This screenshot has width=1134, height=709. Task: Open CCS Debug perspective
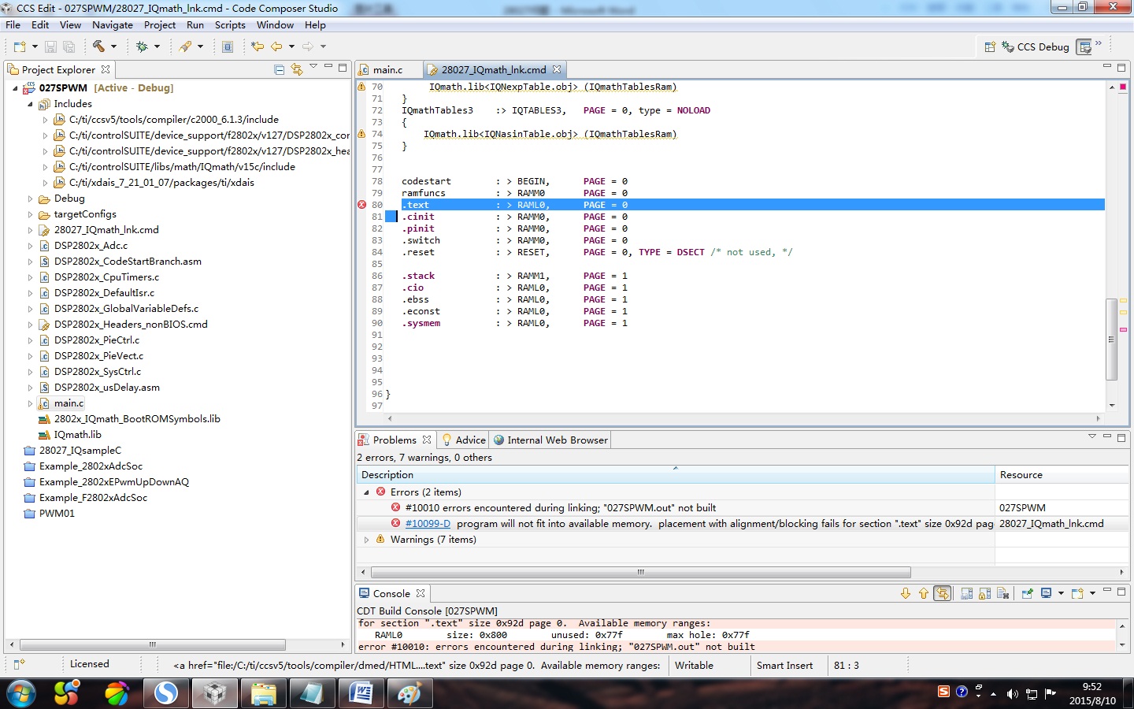pyautogui.click(x=1034, y=46)
